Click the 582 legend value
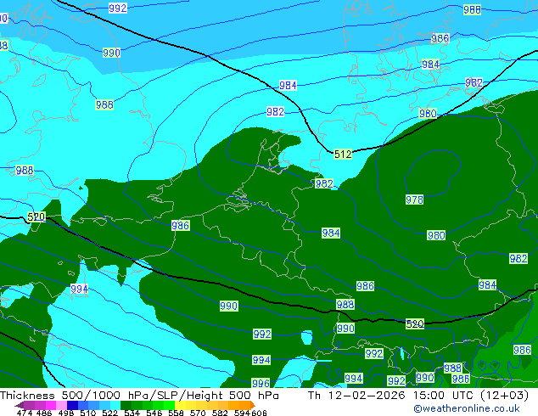 click(x=220, y=413)
